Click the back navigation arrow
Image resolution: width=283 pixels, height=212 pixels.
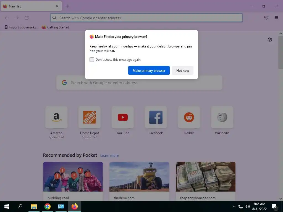click(x=7, y=18)
